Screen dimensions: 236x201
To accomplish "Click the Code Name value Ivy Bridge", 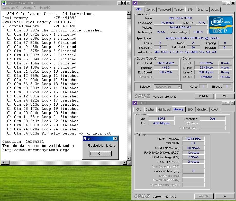I will coord(168,23).
